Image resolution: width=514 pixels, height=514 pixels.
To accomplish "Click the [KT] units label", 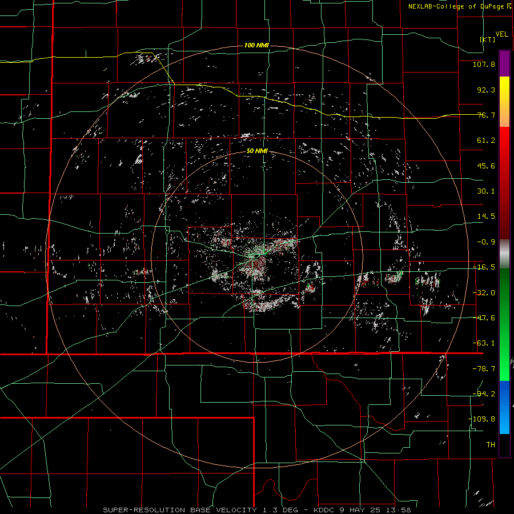I will [x=488, y=39].
